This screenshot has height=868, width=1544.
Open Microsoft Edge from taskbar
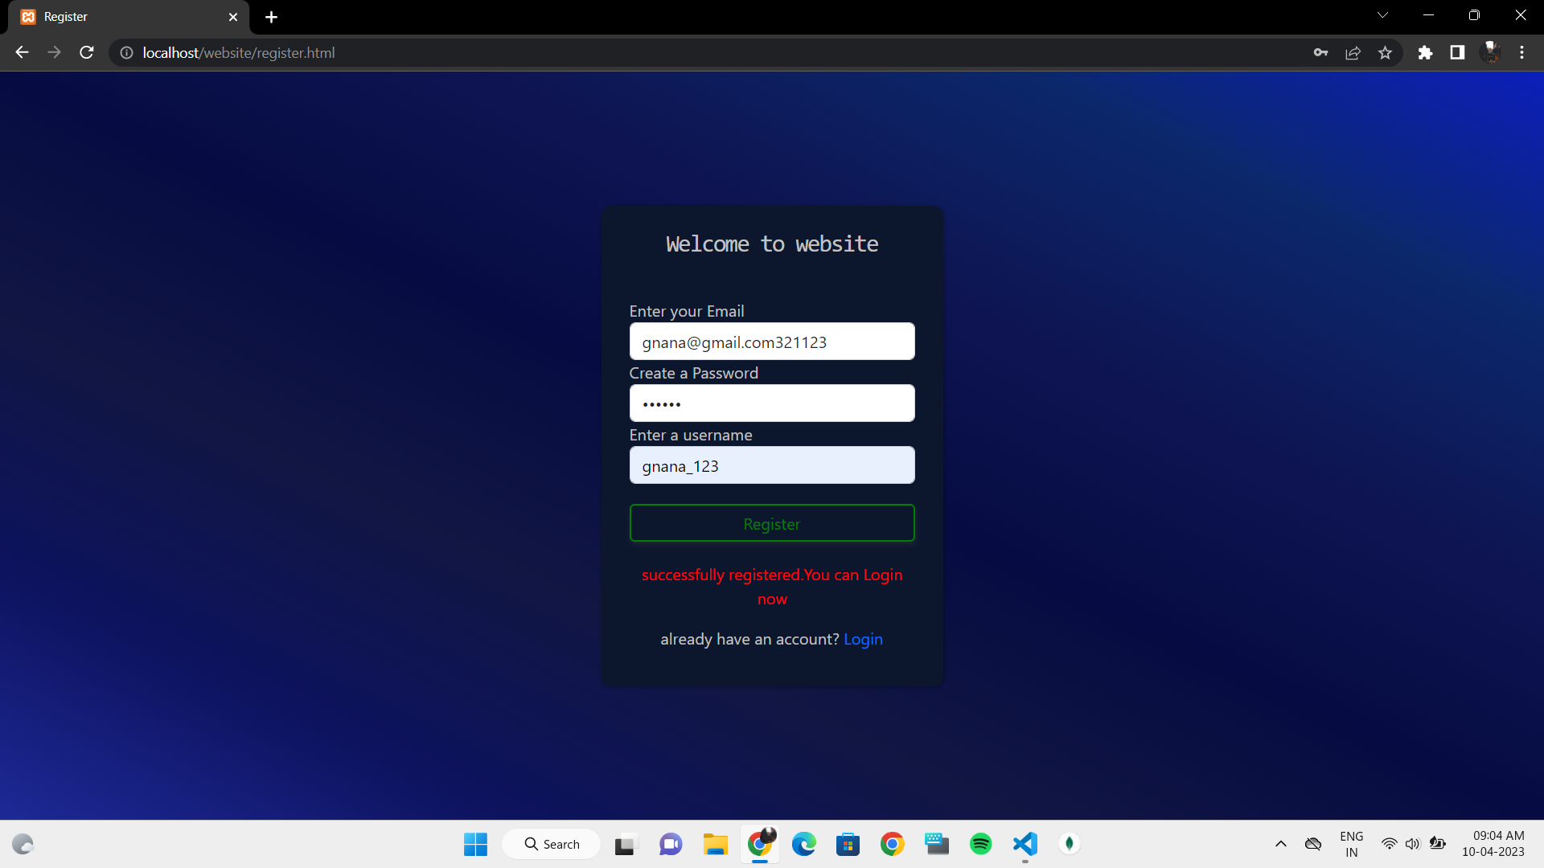coord(803,844)
